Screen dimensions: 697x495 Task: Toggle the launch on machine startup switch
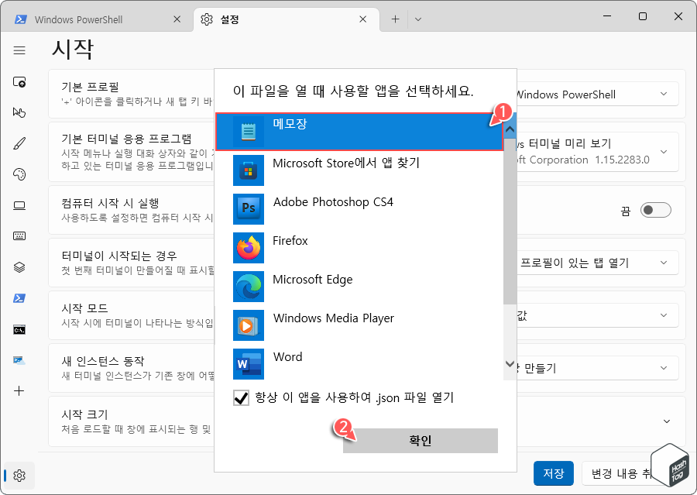point(656,210)
